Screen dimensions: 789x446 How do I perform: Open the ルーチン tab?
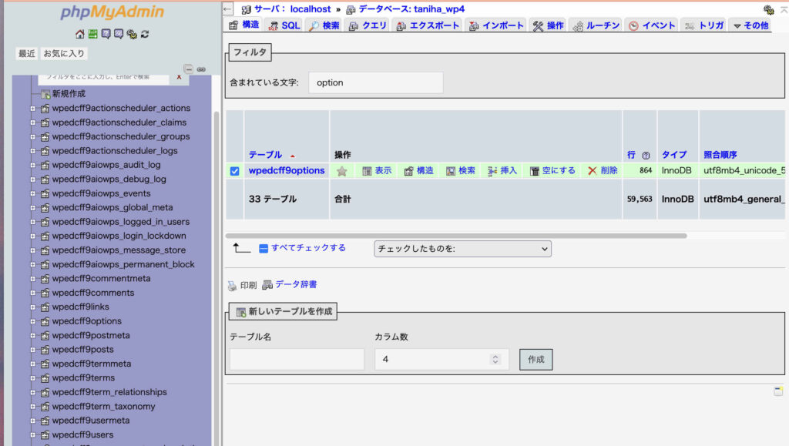596,25
